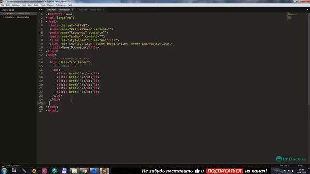This screenshot has width=310, height=174.
Task: Open the file explorer taskbar icon
Action: point(74,171)
